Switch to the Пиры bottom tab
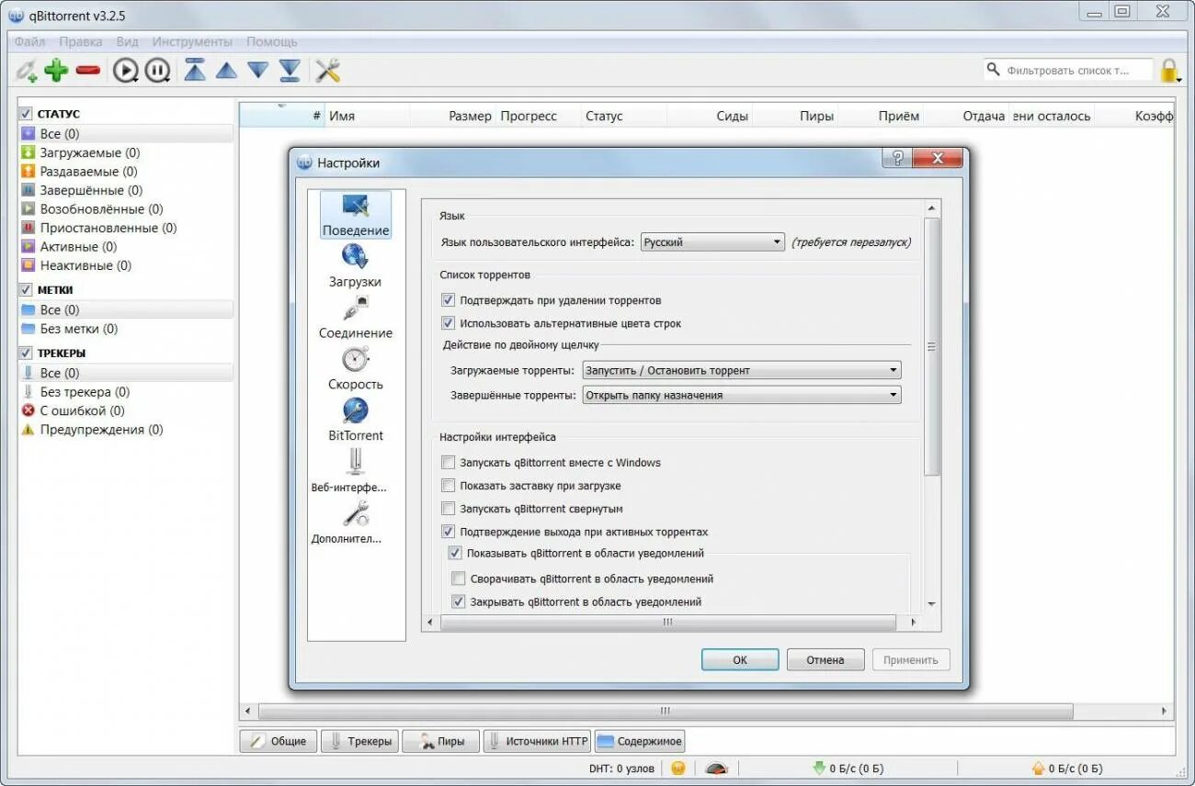Viewport: 1195px width, 786px height. [441, 741]
